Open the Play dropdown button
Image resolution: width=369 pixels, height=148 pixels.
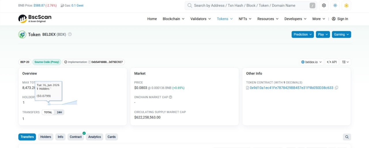(323, 34)
